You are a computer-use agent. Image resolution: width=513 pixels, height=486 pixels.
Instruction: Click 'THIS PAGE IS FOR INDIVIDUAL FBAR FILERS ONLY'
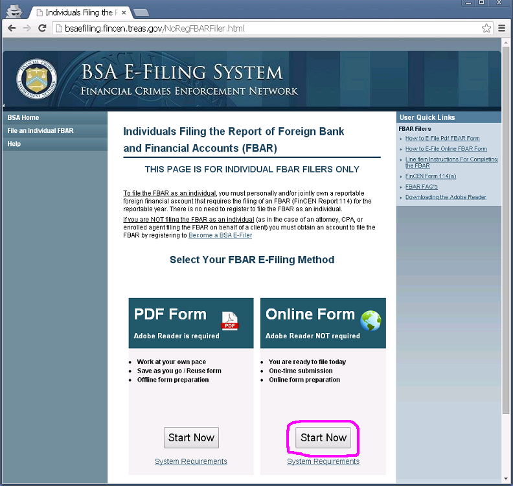click(x=252, y=170)
